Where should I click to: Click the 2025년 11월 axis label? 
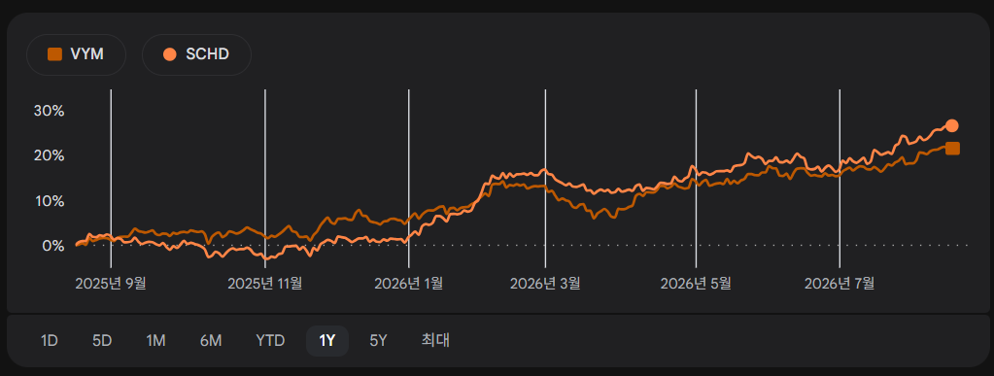[265, 283]
